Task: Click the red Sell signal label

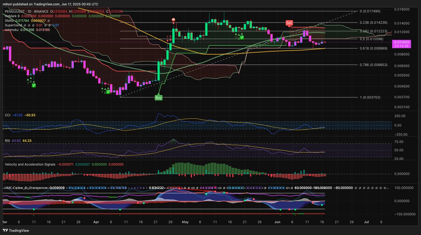Action: click(x=289, y=23)
